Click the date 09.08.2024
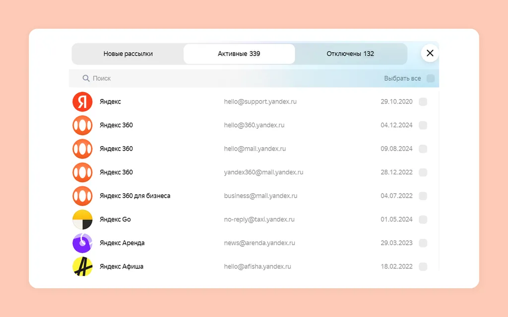 tap(396, 149)
